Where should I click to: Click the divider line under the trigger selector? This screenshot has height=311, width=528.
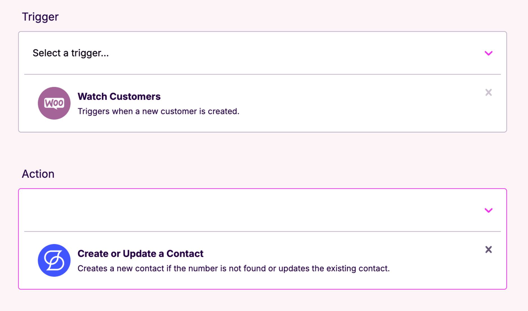pyautogui.click(x=262, y=75)
